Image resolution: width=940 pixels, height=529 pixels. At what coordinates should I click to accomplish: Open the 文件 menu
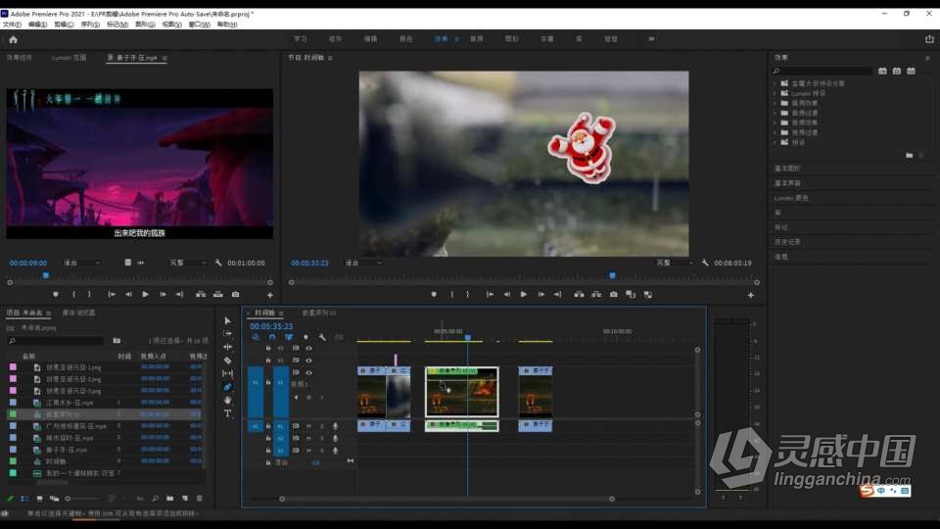click(x=12, y=24)
